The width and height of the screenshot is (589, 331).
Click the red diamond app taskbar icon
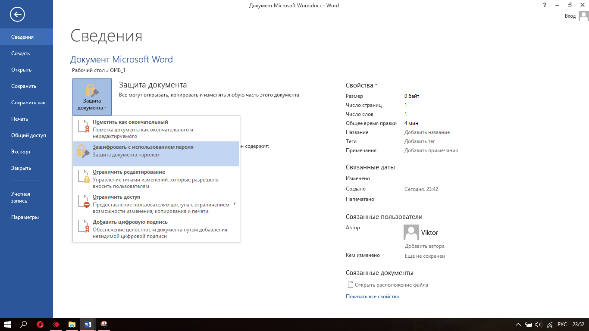(56, 325)
